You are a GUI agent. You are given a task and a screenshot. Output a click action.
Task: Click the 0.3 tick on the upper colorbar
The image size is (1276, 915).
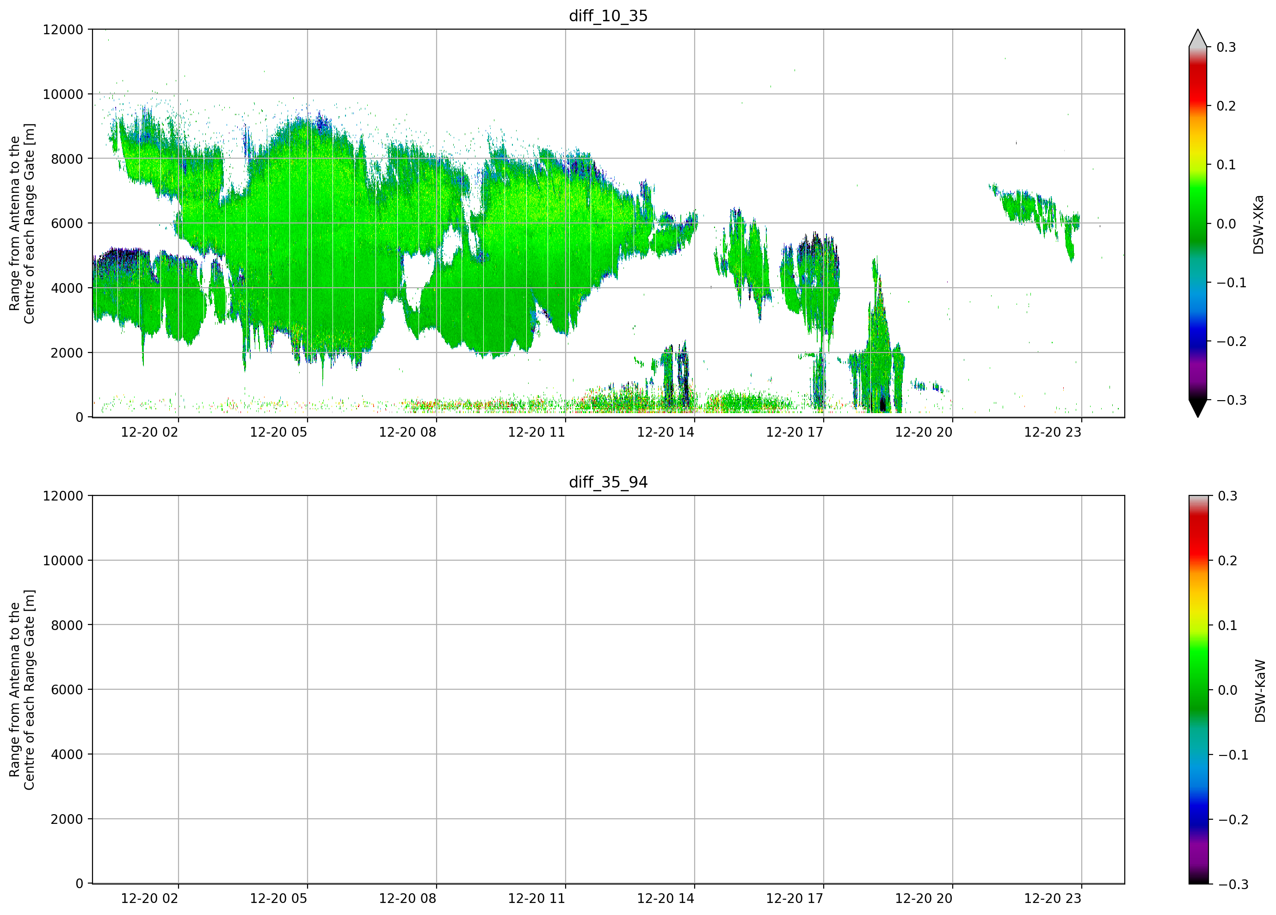[1226, 47]
